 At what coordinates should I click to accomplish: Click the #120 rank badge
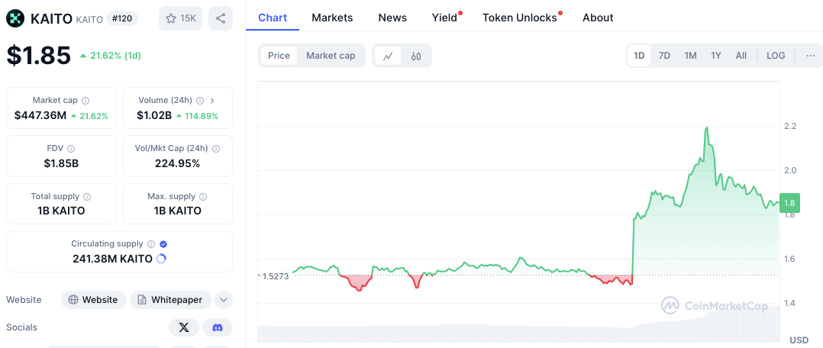(x=122, y=18)
